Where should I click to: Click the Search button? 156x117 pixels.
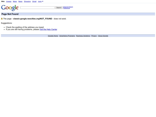coord(59,8)
